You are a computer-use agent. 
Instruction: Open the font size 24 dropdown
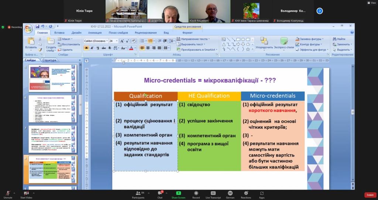pyautogui.click(x=117, y=41)
